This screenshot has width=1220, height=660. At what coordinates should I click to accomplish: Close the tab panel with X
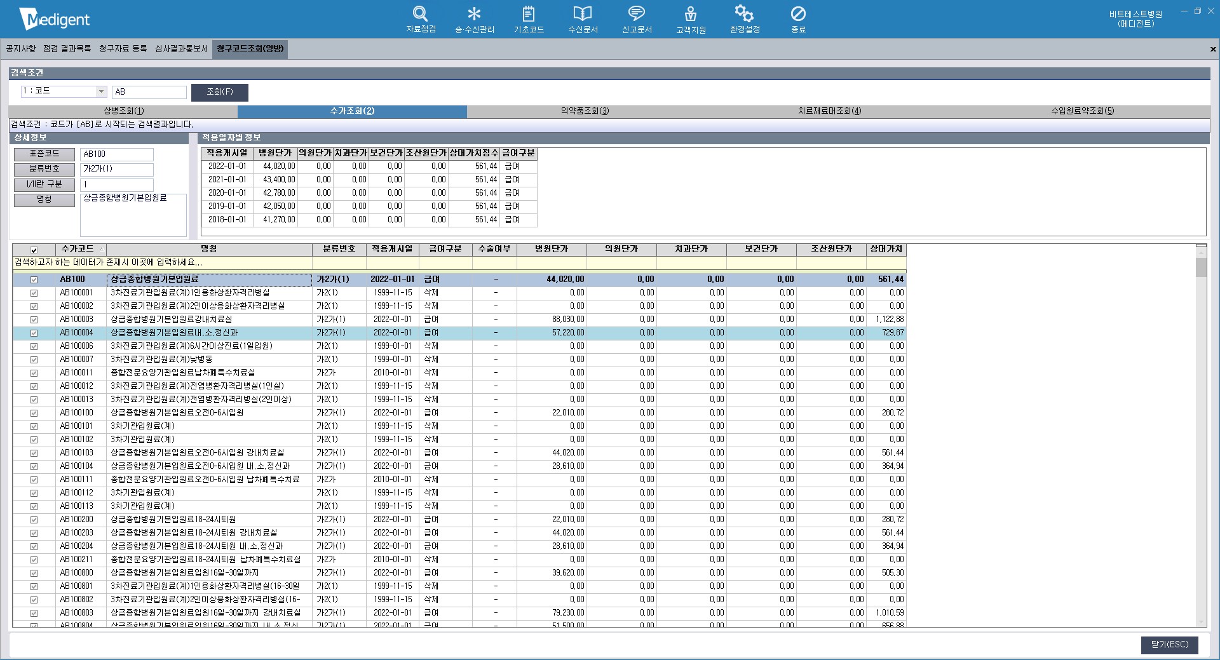tap(1212, 49)
